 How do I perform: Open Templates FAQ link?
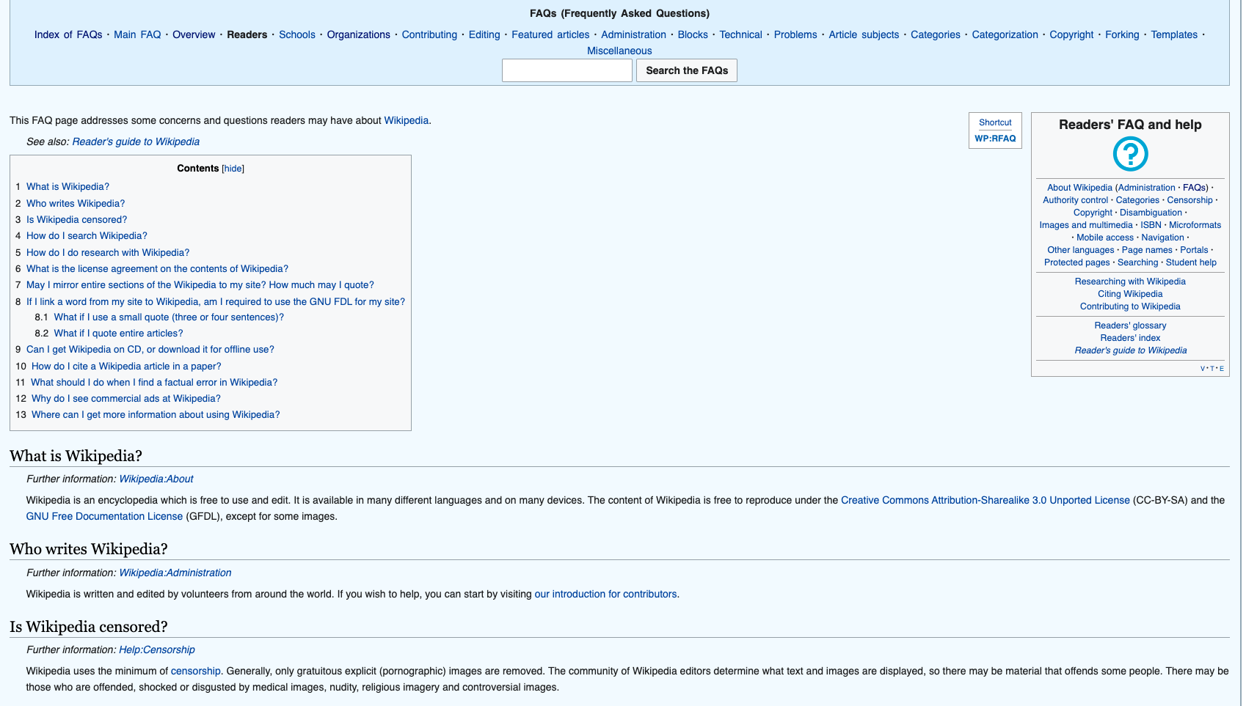[1174, 34]
